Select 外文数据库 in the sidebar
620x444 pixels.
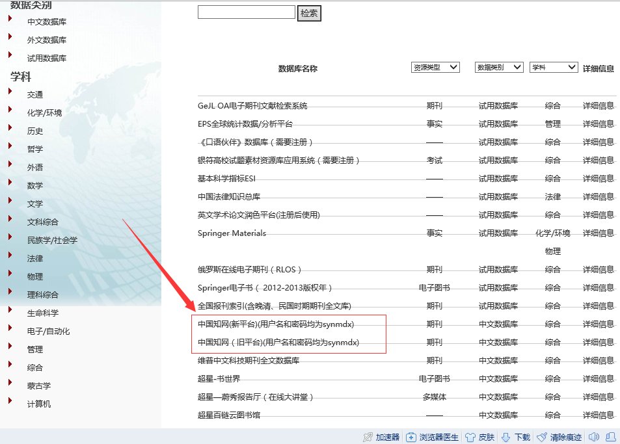[47, 40]
